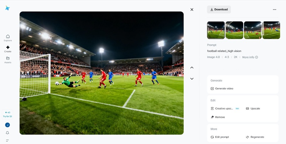Open the Explore page in sidebar
Screen dimensions: 286x144
[x=8, y=38]
